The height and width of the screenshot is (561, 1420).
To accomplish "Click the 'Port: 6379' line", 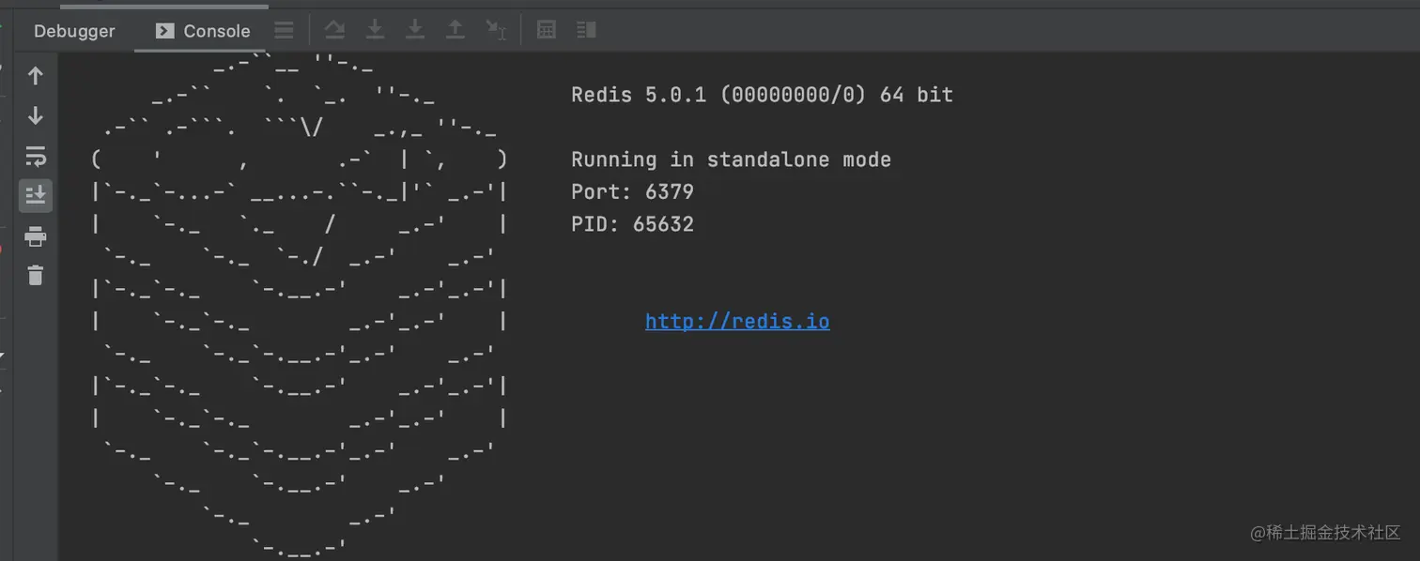I will click(632, 192).
